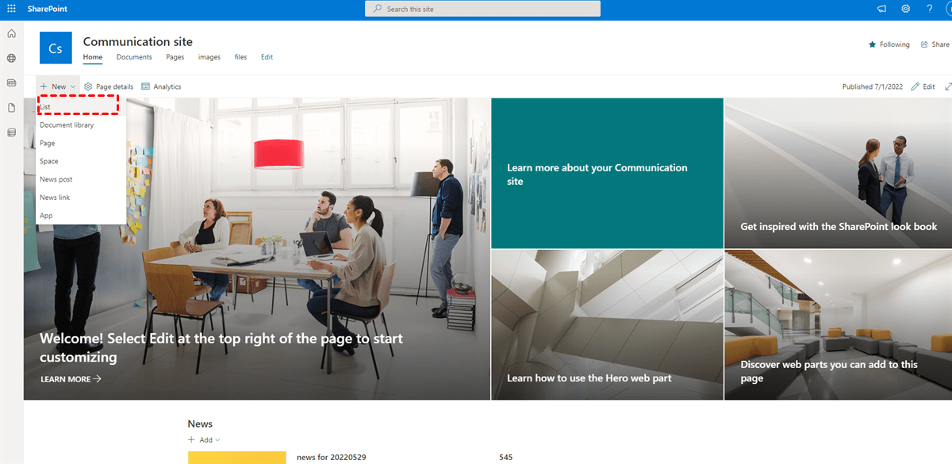Open My sites globe icon

[x=11, y=58]
